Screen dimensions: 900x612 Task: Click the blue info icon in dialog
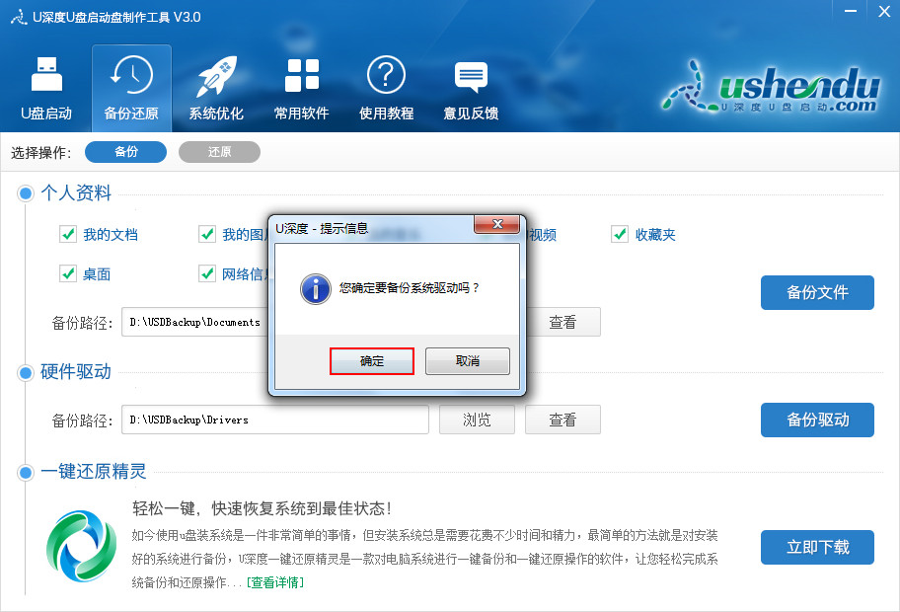point(315,288)
